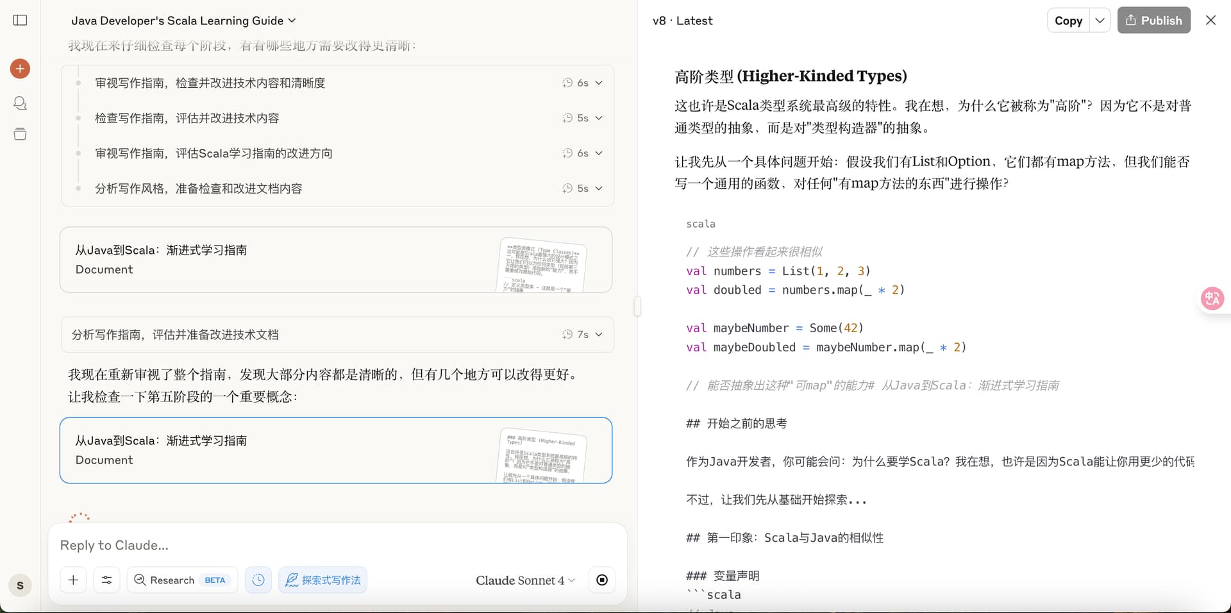Viewport: 1231px width, 613px height.
Task: Close the artifact panel
Action: 1210,21
